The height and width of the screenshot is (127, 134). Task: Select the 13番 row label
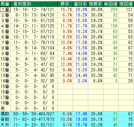pos(5,75)
